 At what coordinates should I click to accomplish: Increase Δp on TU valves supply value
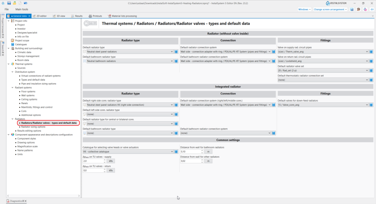(x=104, y=160)
